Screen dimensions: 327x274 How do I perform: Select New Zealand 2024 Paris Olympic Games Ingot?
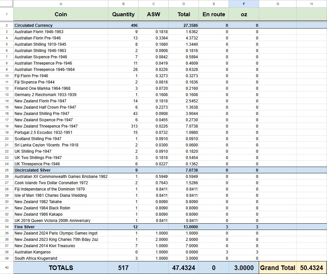pyautogui.click(x=61, y=233)
